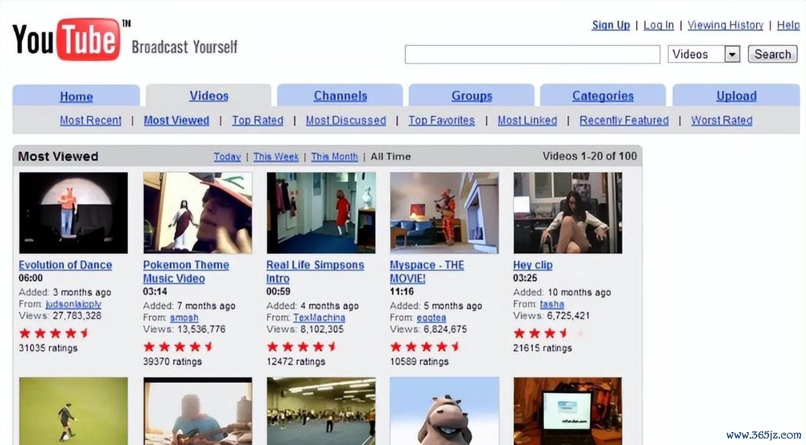Open the cartoon hippo video thumbnail

(444, 411)
